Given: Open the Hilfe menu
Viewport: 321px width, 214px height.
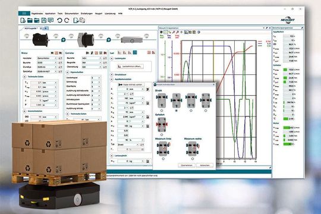Looking at the screenshot, I should click(x=120, y=14).
